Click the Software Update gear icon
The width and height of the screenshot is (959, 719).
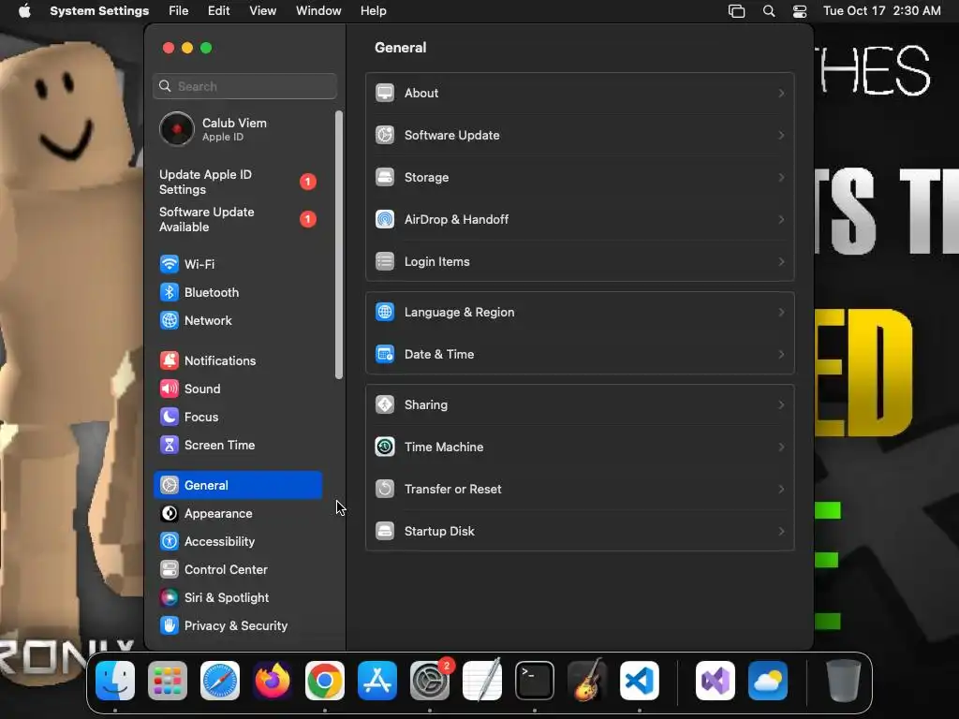point(385,135)
